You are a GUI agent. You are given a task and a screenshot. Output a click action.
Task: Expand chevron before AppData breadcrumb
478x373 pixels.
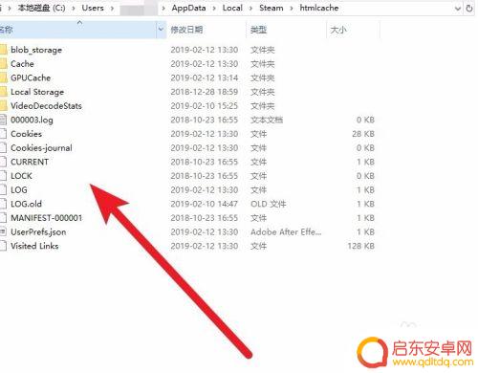click(163, 9)
